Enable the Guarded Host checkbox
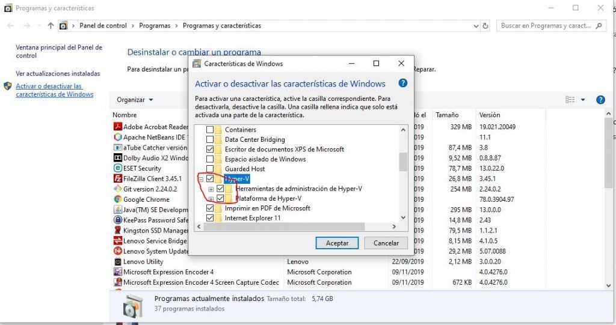Screen dimensions: 616x325 coord(210,169)
